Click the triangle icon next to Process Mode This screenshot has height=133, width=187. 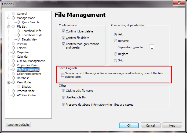(14, 91)
